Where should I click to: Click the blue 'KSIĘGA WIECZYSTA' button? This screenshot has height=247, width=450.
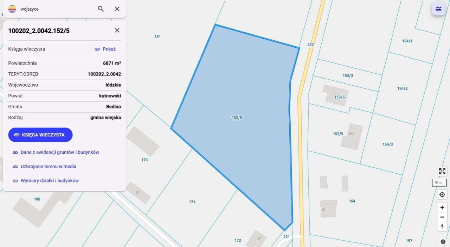[x=40, y=135]
